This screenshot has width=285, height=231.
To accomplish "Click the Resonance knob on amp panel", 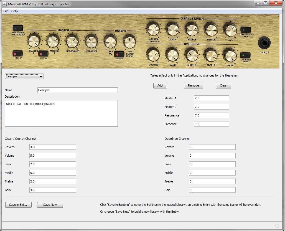I will [x=72, y=41].
